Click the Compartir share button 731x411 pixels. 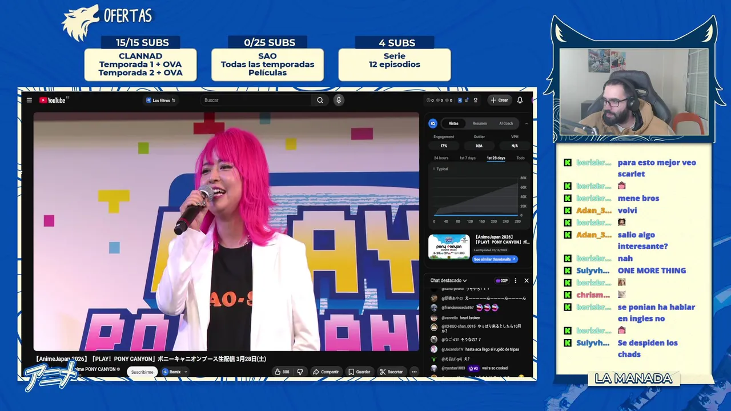326,372
